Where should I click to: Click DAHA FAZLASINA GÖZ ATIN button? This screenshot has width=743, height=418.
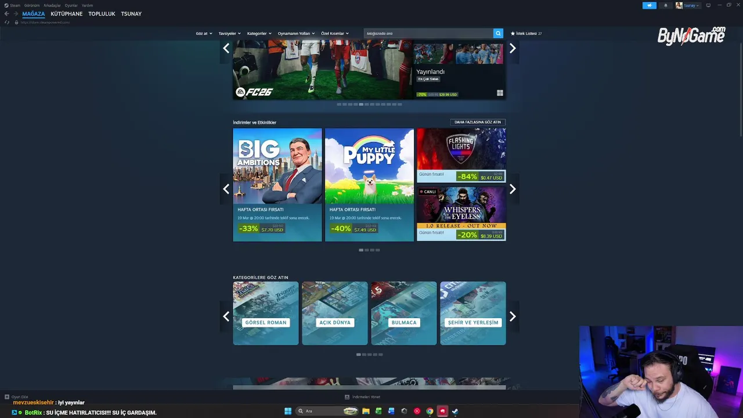click(x=478, y=122)
